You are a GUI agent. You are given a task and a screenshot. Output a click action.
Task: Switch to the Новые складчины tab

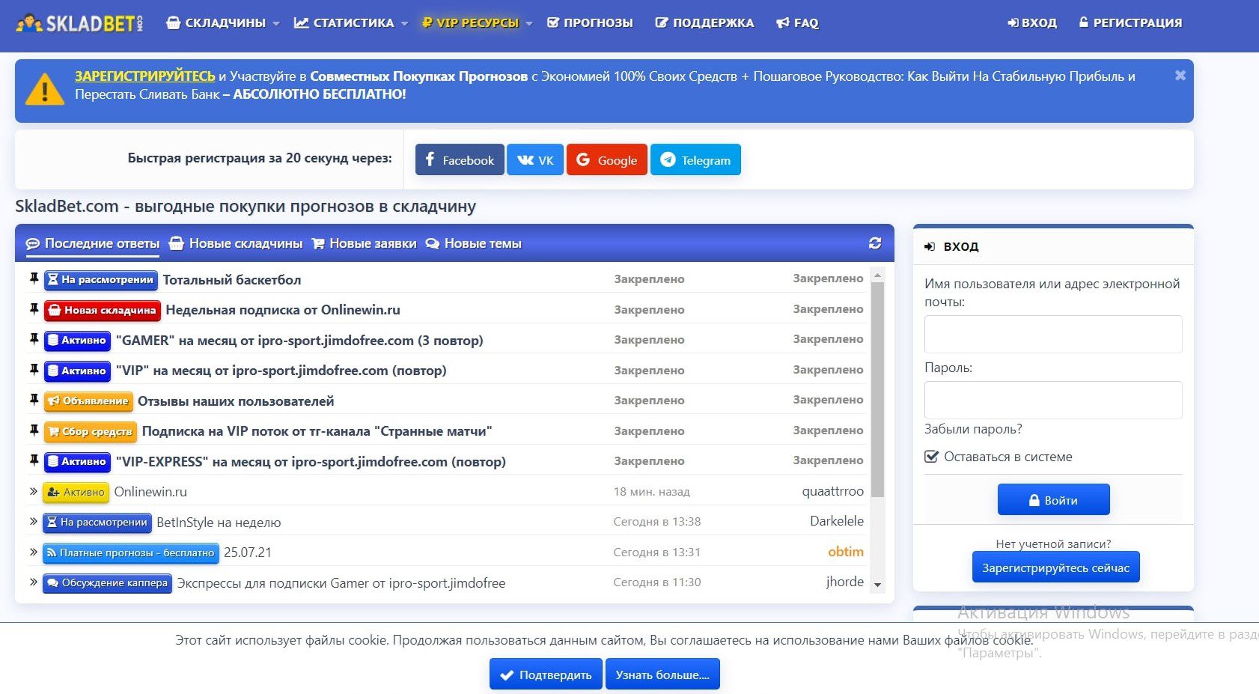[236, 244]
